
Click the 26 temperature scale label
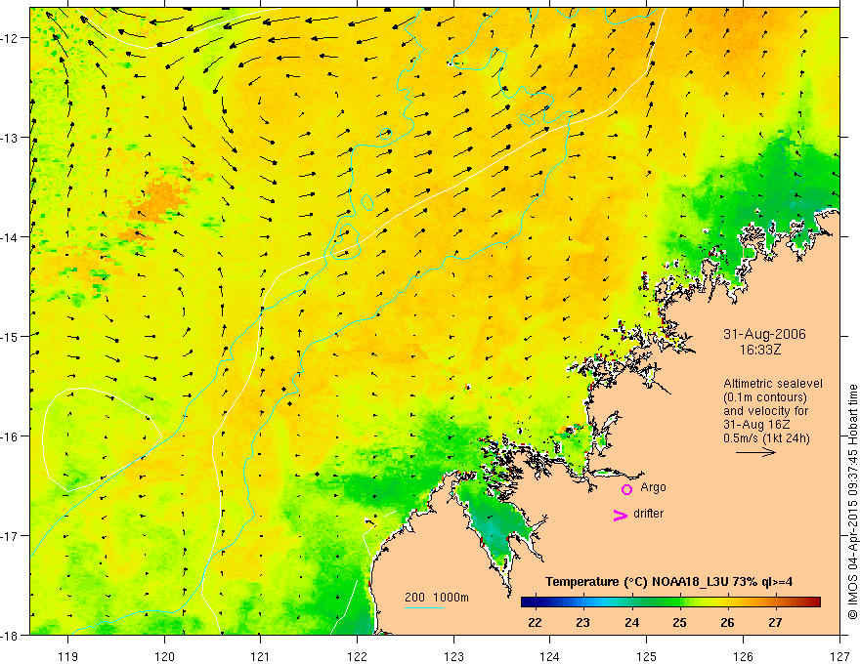pos(727,622)
